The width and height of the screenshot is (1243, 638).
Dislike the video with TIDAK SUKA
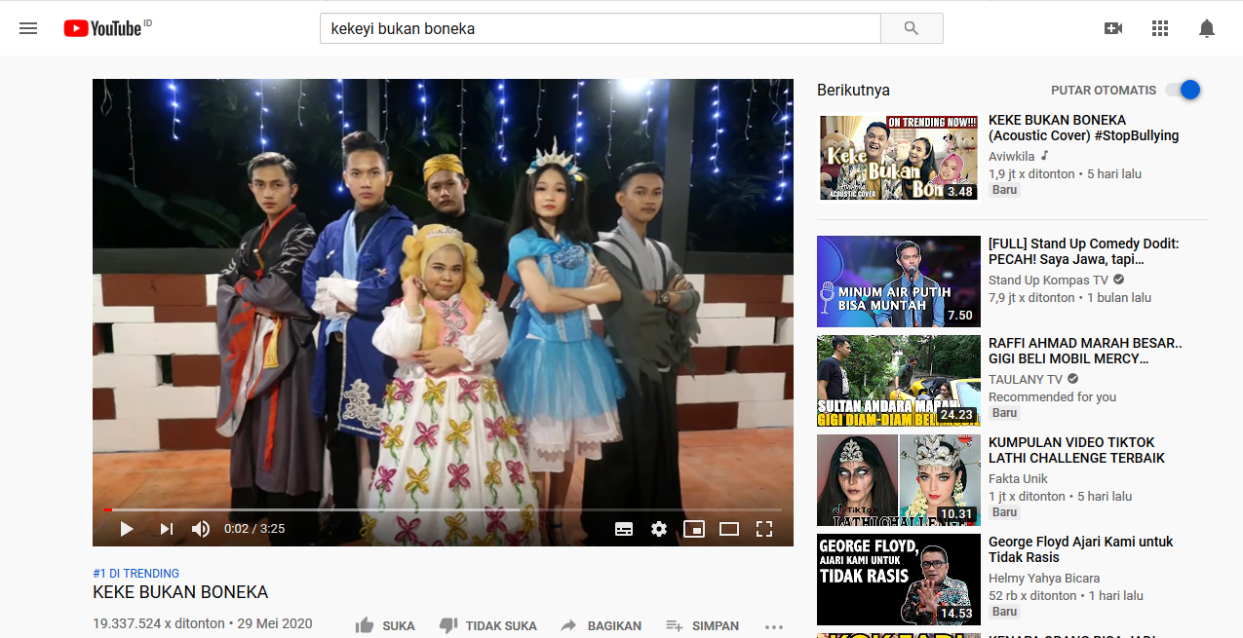tap(487, 625)
